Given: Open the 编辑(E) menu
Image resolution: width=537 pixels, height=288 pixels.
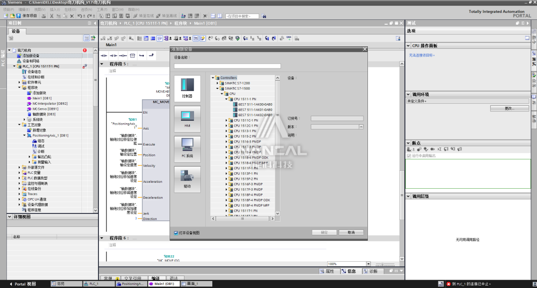Looking at the screenshot, I should pyautogui.click(x=24, y=9).
